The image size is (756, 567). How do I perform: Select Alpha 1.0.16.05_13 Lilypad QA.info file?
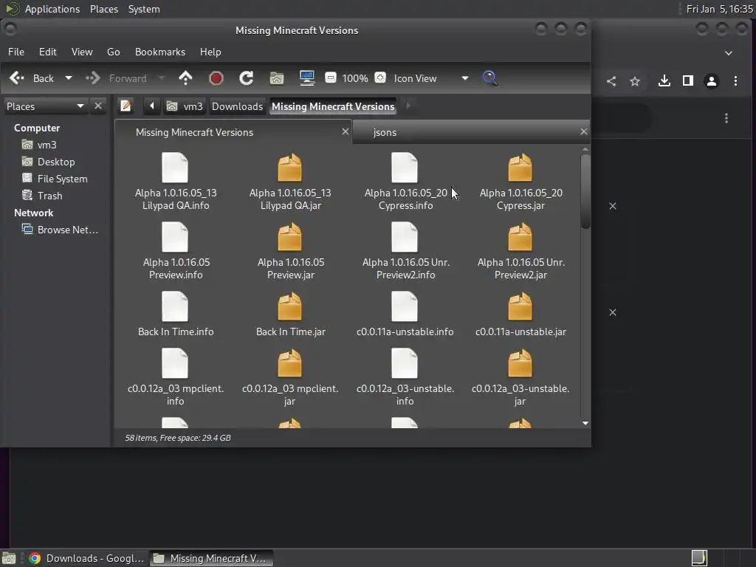(x=176, y=182)
